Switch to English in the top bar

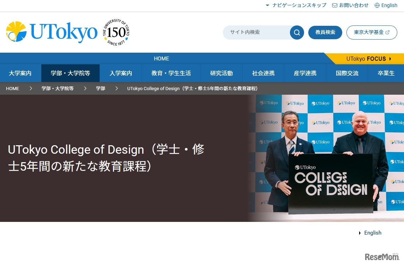point(389,5)
